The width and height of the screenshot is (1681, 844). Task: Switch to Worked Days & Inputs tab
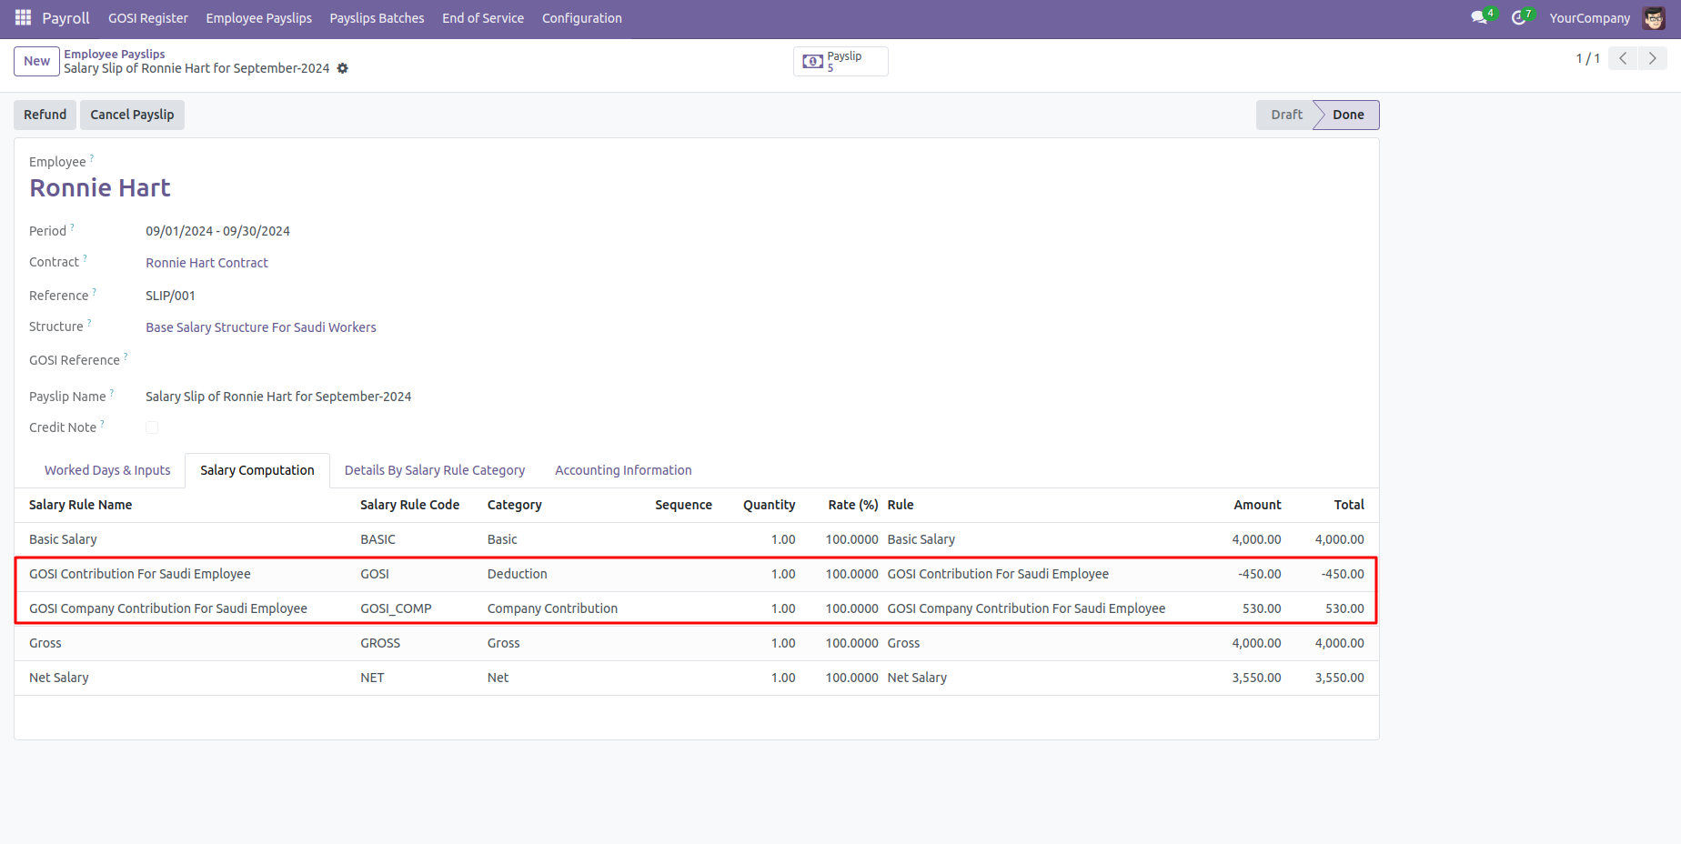[107, 470]
